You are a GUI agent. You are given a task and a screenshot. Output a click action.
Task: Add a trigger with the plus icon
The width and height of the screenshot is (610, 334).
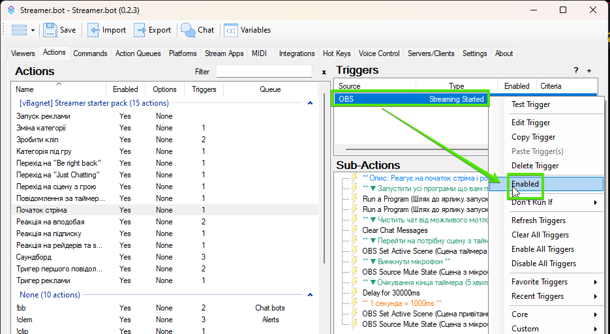pos(589,70)
